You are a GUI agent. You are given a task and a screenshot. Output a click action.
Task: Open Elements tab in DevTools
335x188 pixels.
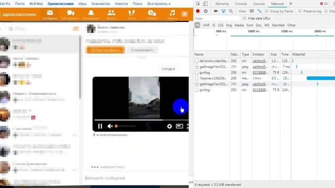[x=222, y=4]
